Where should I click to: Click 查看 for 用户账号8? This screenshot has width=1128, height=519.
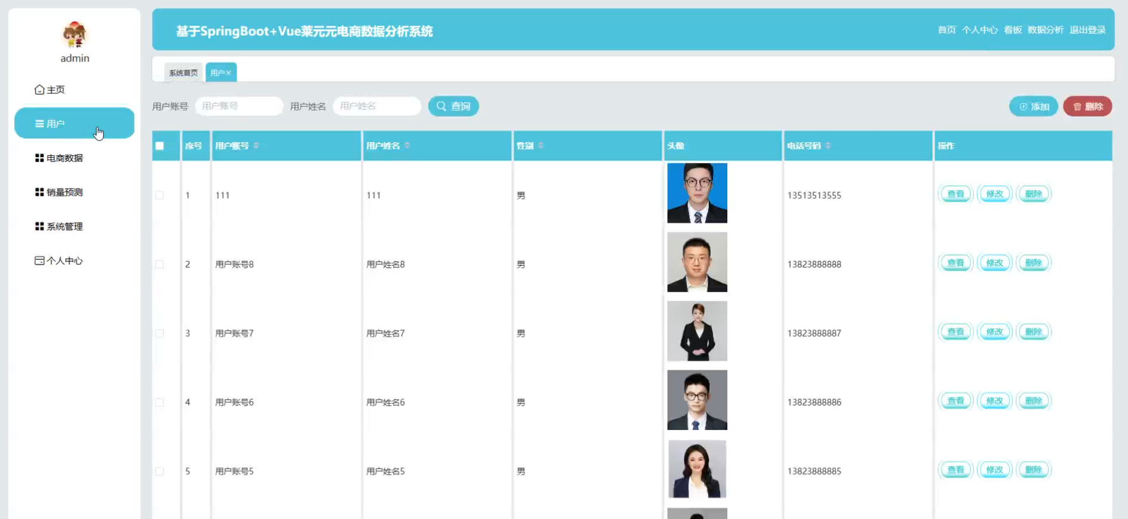[x=955, y=263]
